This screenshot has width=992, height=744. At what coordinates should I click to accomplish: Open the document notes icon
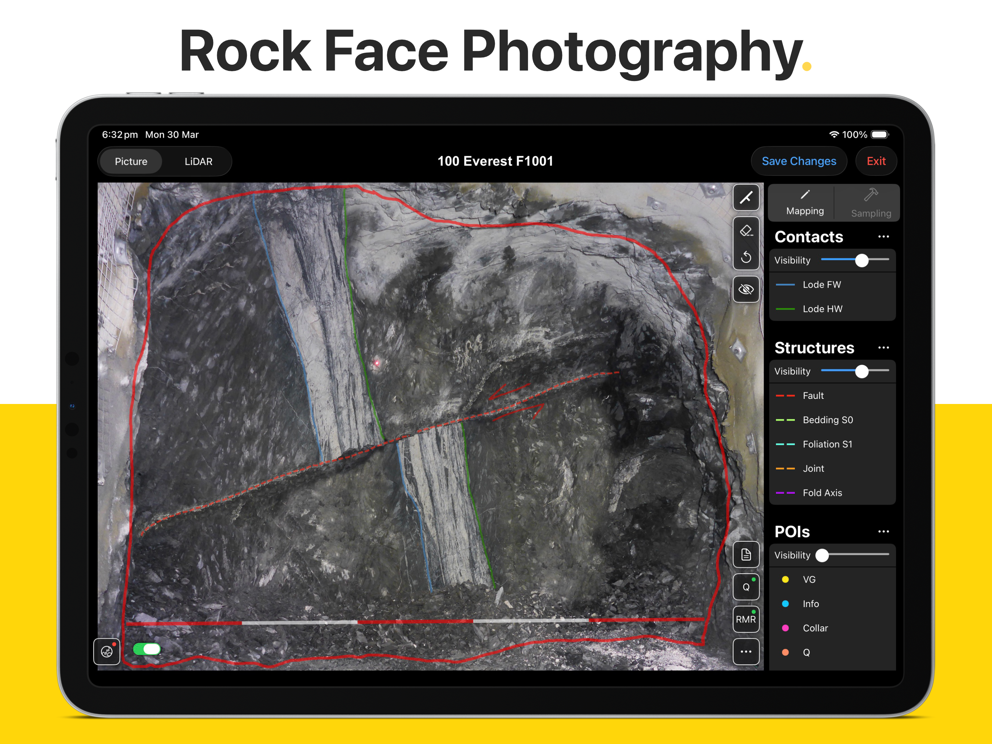coord(746,555)
